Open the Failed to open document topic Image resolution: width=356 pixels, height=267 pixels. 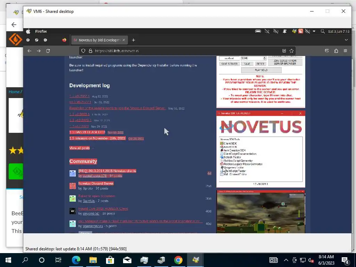coord(97,196)
